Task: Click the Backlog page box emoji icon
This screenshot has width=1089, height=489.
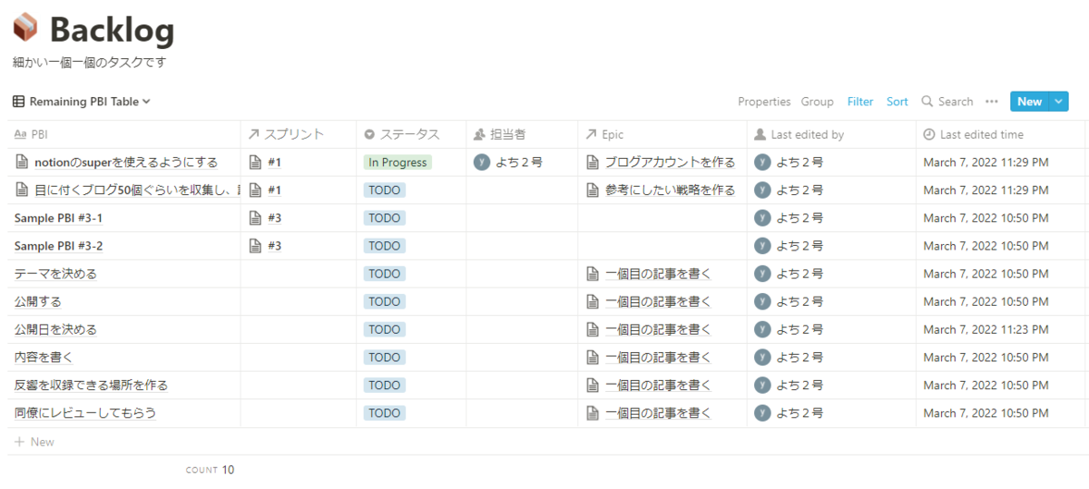Action: [x=25, y=28]
